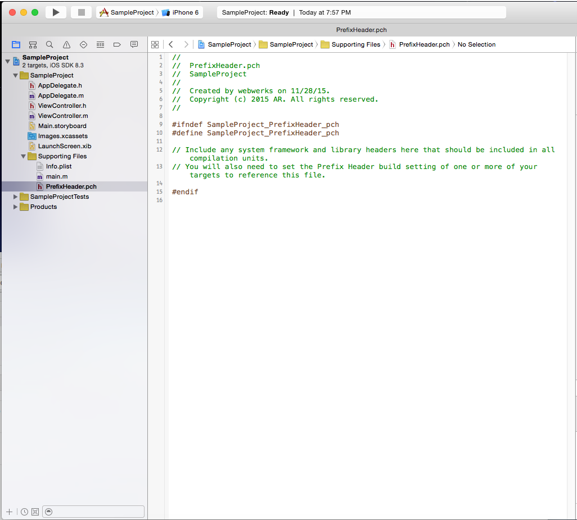Click Supporting Files in jump bar
Viewport: 577px width, 520px height.
click(351, 44)
